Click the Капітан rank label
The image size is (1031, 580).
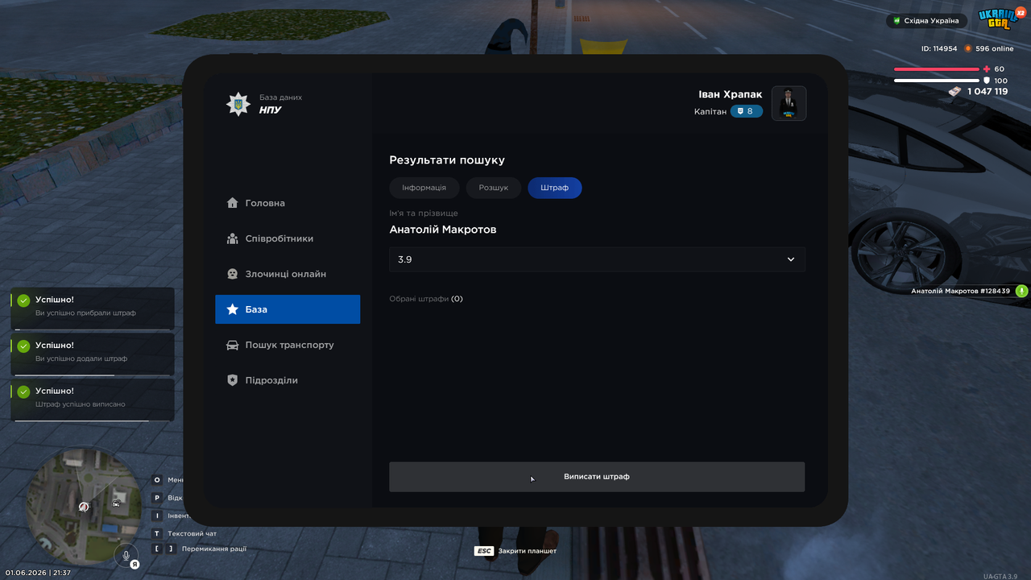(x=710, y=111)
